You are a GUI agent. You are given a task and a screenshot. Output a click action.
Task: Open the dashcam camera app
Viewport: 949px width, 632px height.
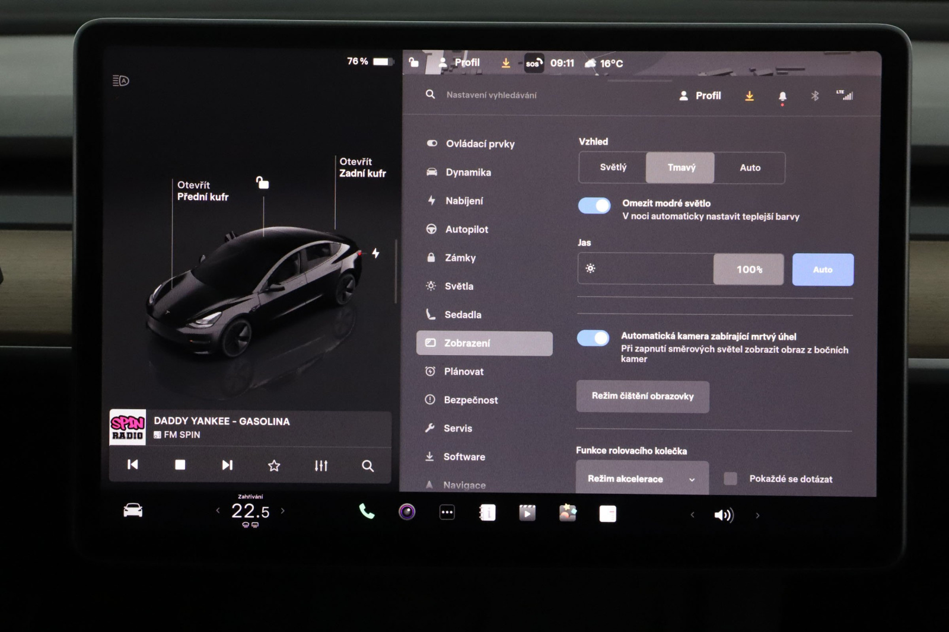click(x=407, y=512)
